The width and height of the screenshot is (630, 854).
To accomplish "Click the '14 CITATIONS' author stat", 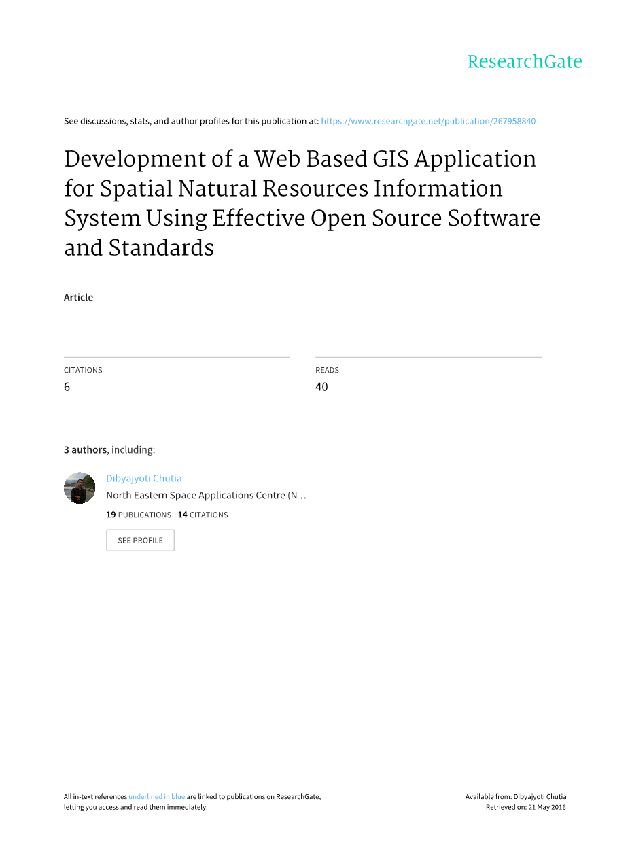I will (203, 515).
